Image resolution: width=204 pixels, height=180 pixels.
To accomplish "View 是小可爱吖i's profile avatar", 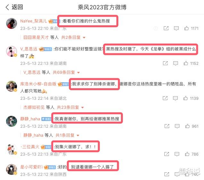I will pos(12,169).
